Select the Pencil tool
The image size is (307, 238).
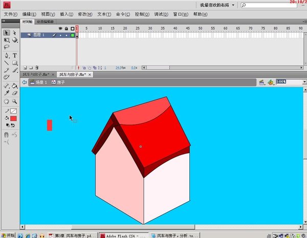tap(7, 70)
